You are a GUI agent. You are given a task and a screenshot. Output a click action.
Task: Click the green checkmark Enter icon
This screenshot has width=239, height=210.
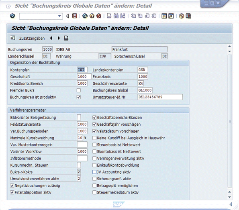(12, 16)
